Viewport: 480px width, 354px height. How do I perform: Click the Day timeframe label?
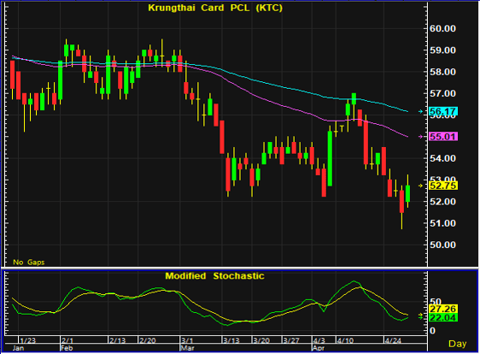pyautogui.click(x=457, y=344)
